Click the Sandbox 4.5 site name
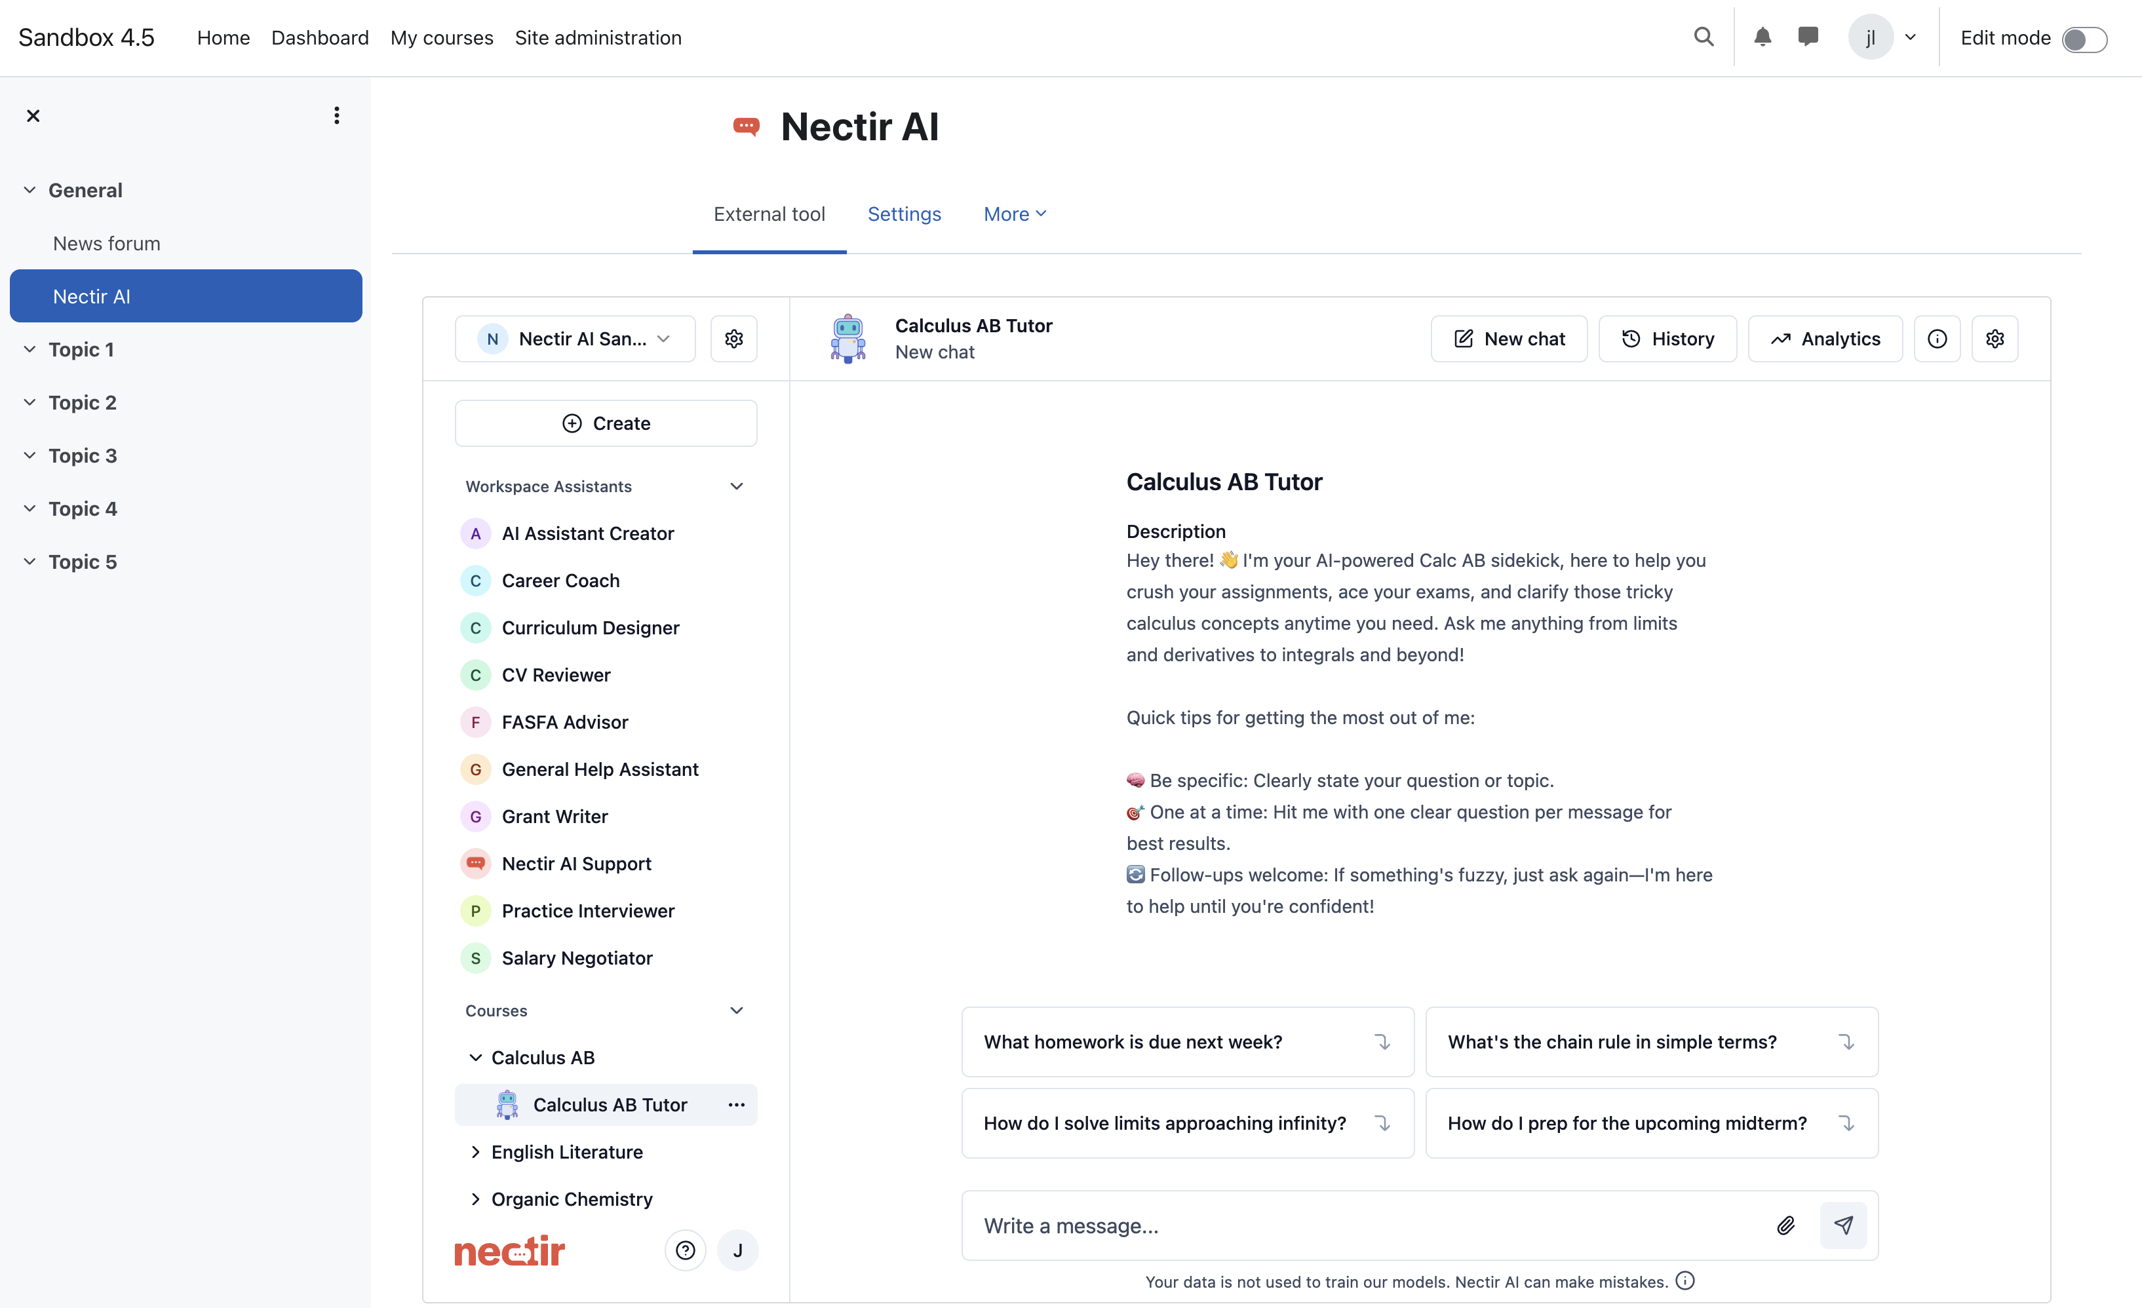Screen dimensions: 2142x1308 86,37
